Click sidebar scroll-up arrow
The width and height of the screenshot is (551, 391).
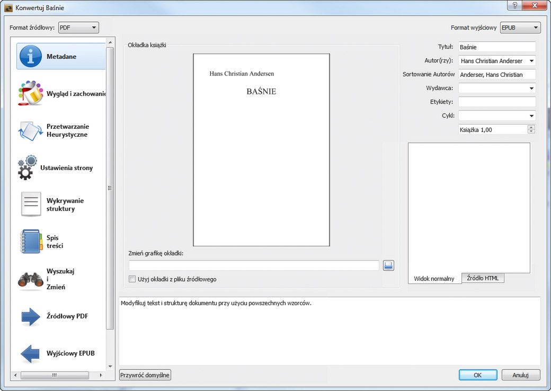110,42
